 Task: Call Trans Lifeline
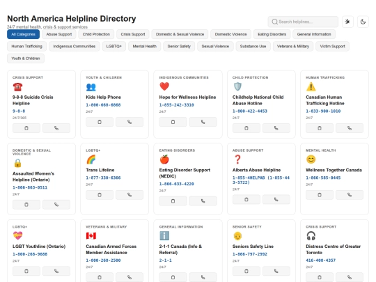click(x=130, y=195)
